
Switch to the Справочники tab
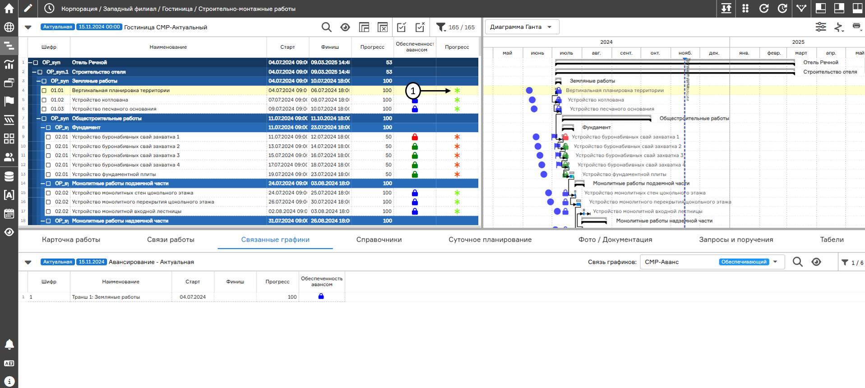[x=379, y=240]
